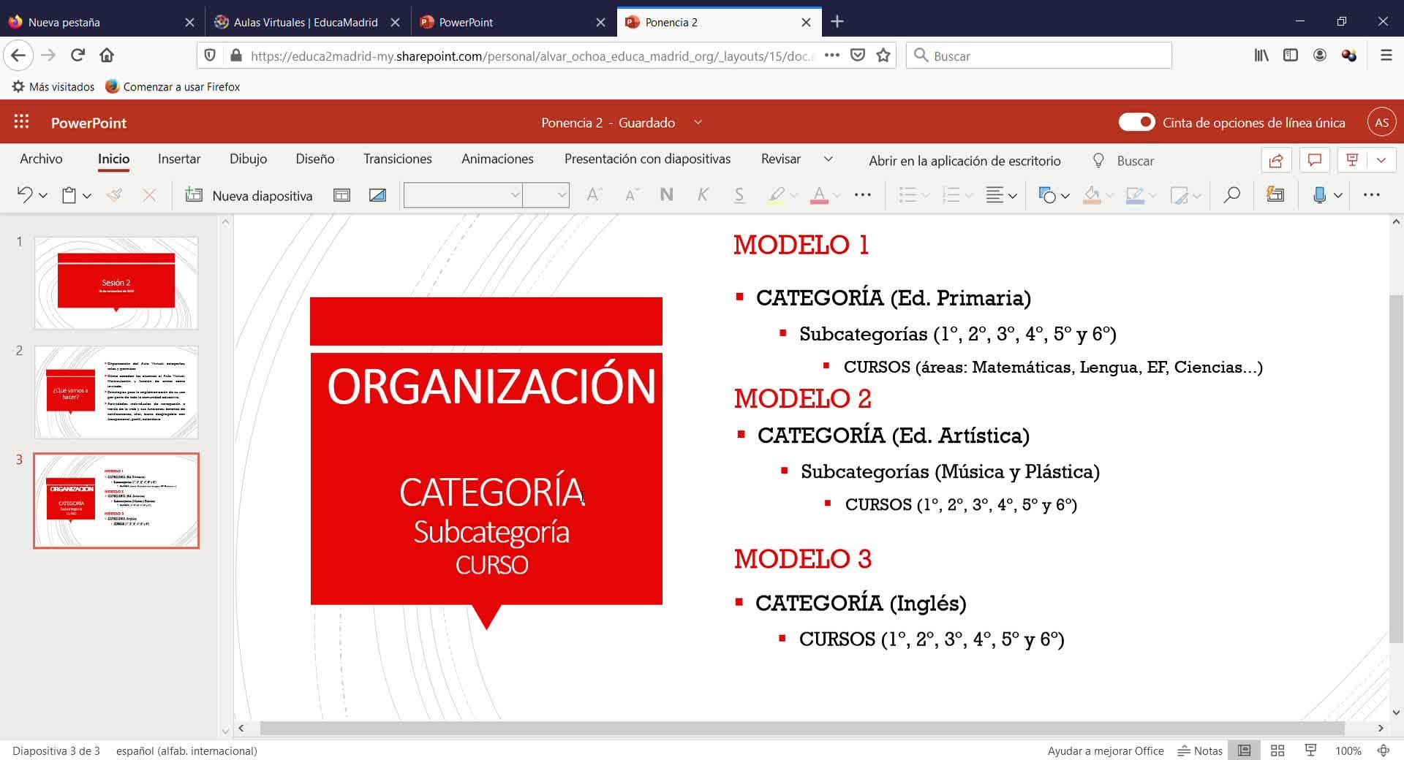Click the Paste clipboard icon

pos(69,195)
